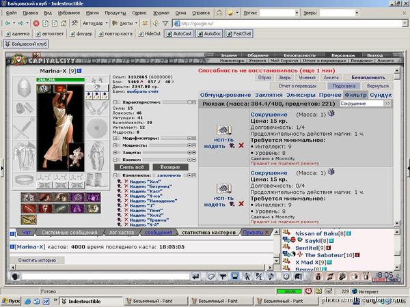Expand the Защита section

click(115, 152)
